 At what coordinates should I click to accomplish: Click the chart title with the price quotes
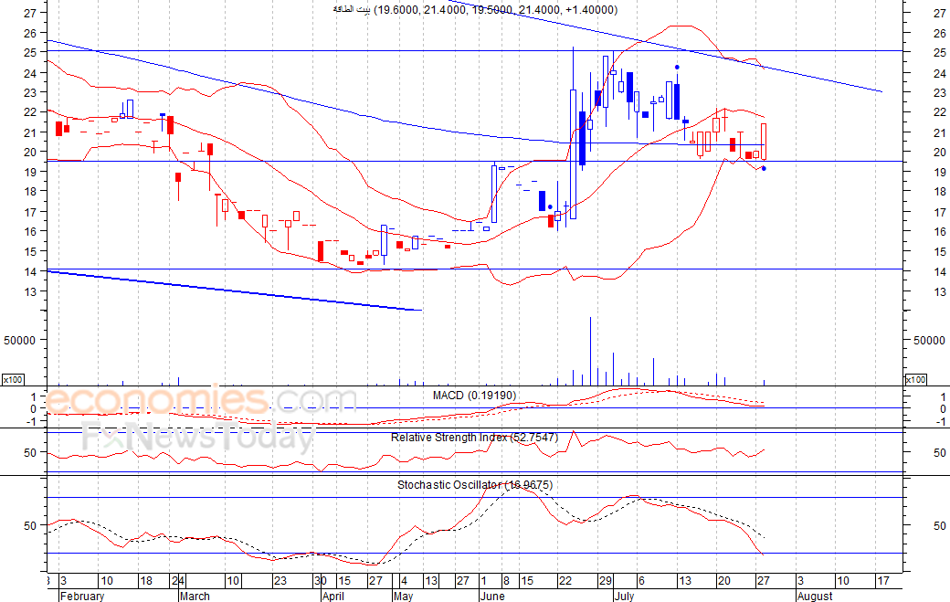tap(476, 10)
